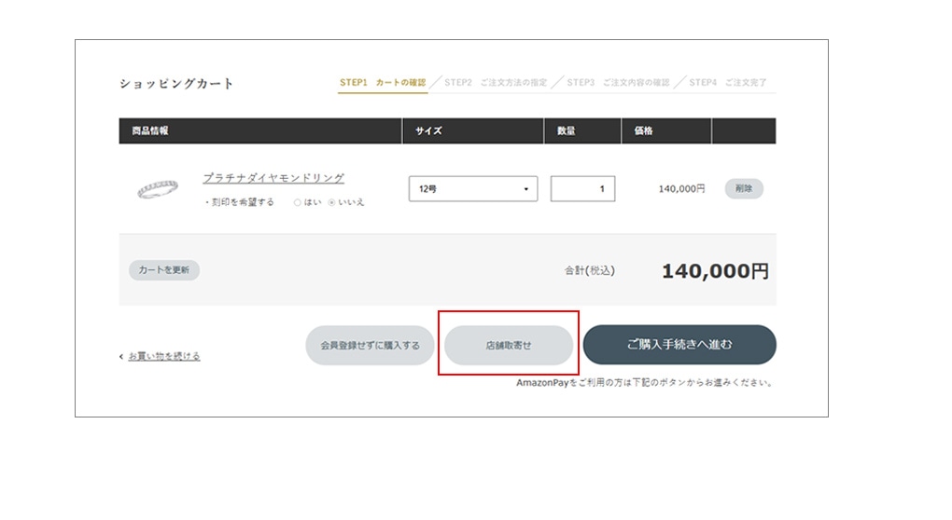Image resolution: width=952 pixels, height=520 pixels.
Task: Select the STEP2 ご注文方法の指定 tab
Action: [495, 83]
